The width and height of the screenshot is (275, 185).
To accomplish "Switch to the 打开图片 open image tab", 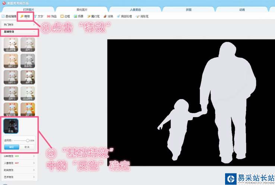I will [29, 10].
